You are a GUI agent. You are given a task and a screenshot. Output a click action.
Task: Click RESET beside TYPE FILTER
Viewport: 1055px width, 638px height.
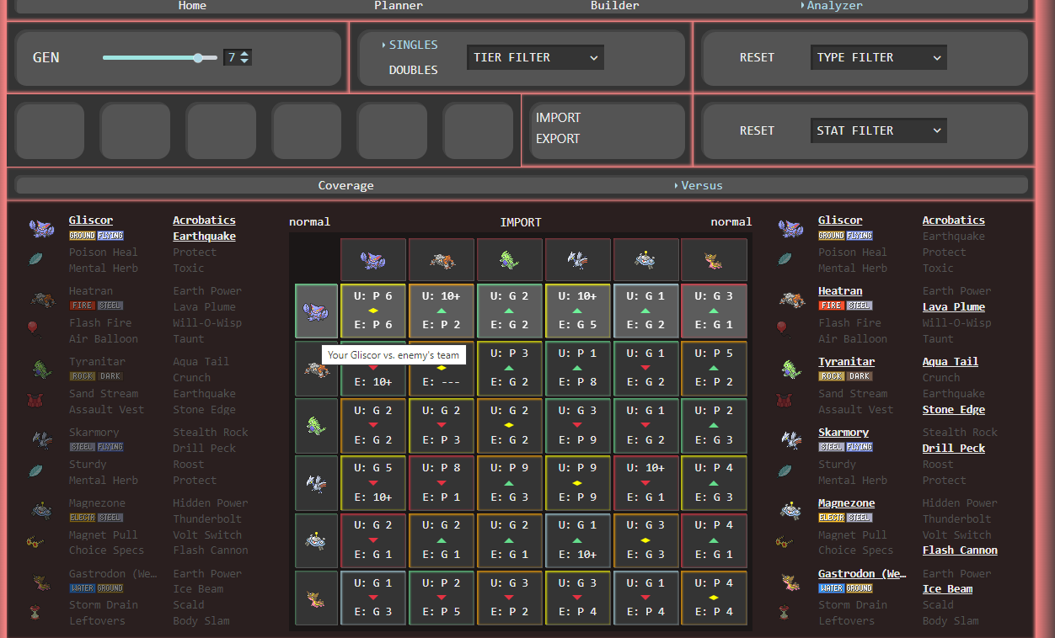click(x=757, y=57)
